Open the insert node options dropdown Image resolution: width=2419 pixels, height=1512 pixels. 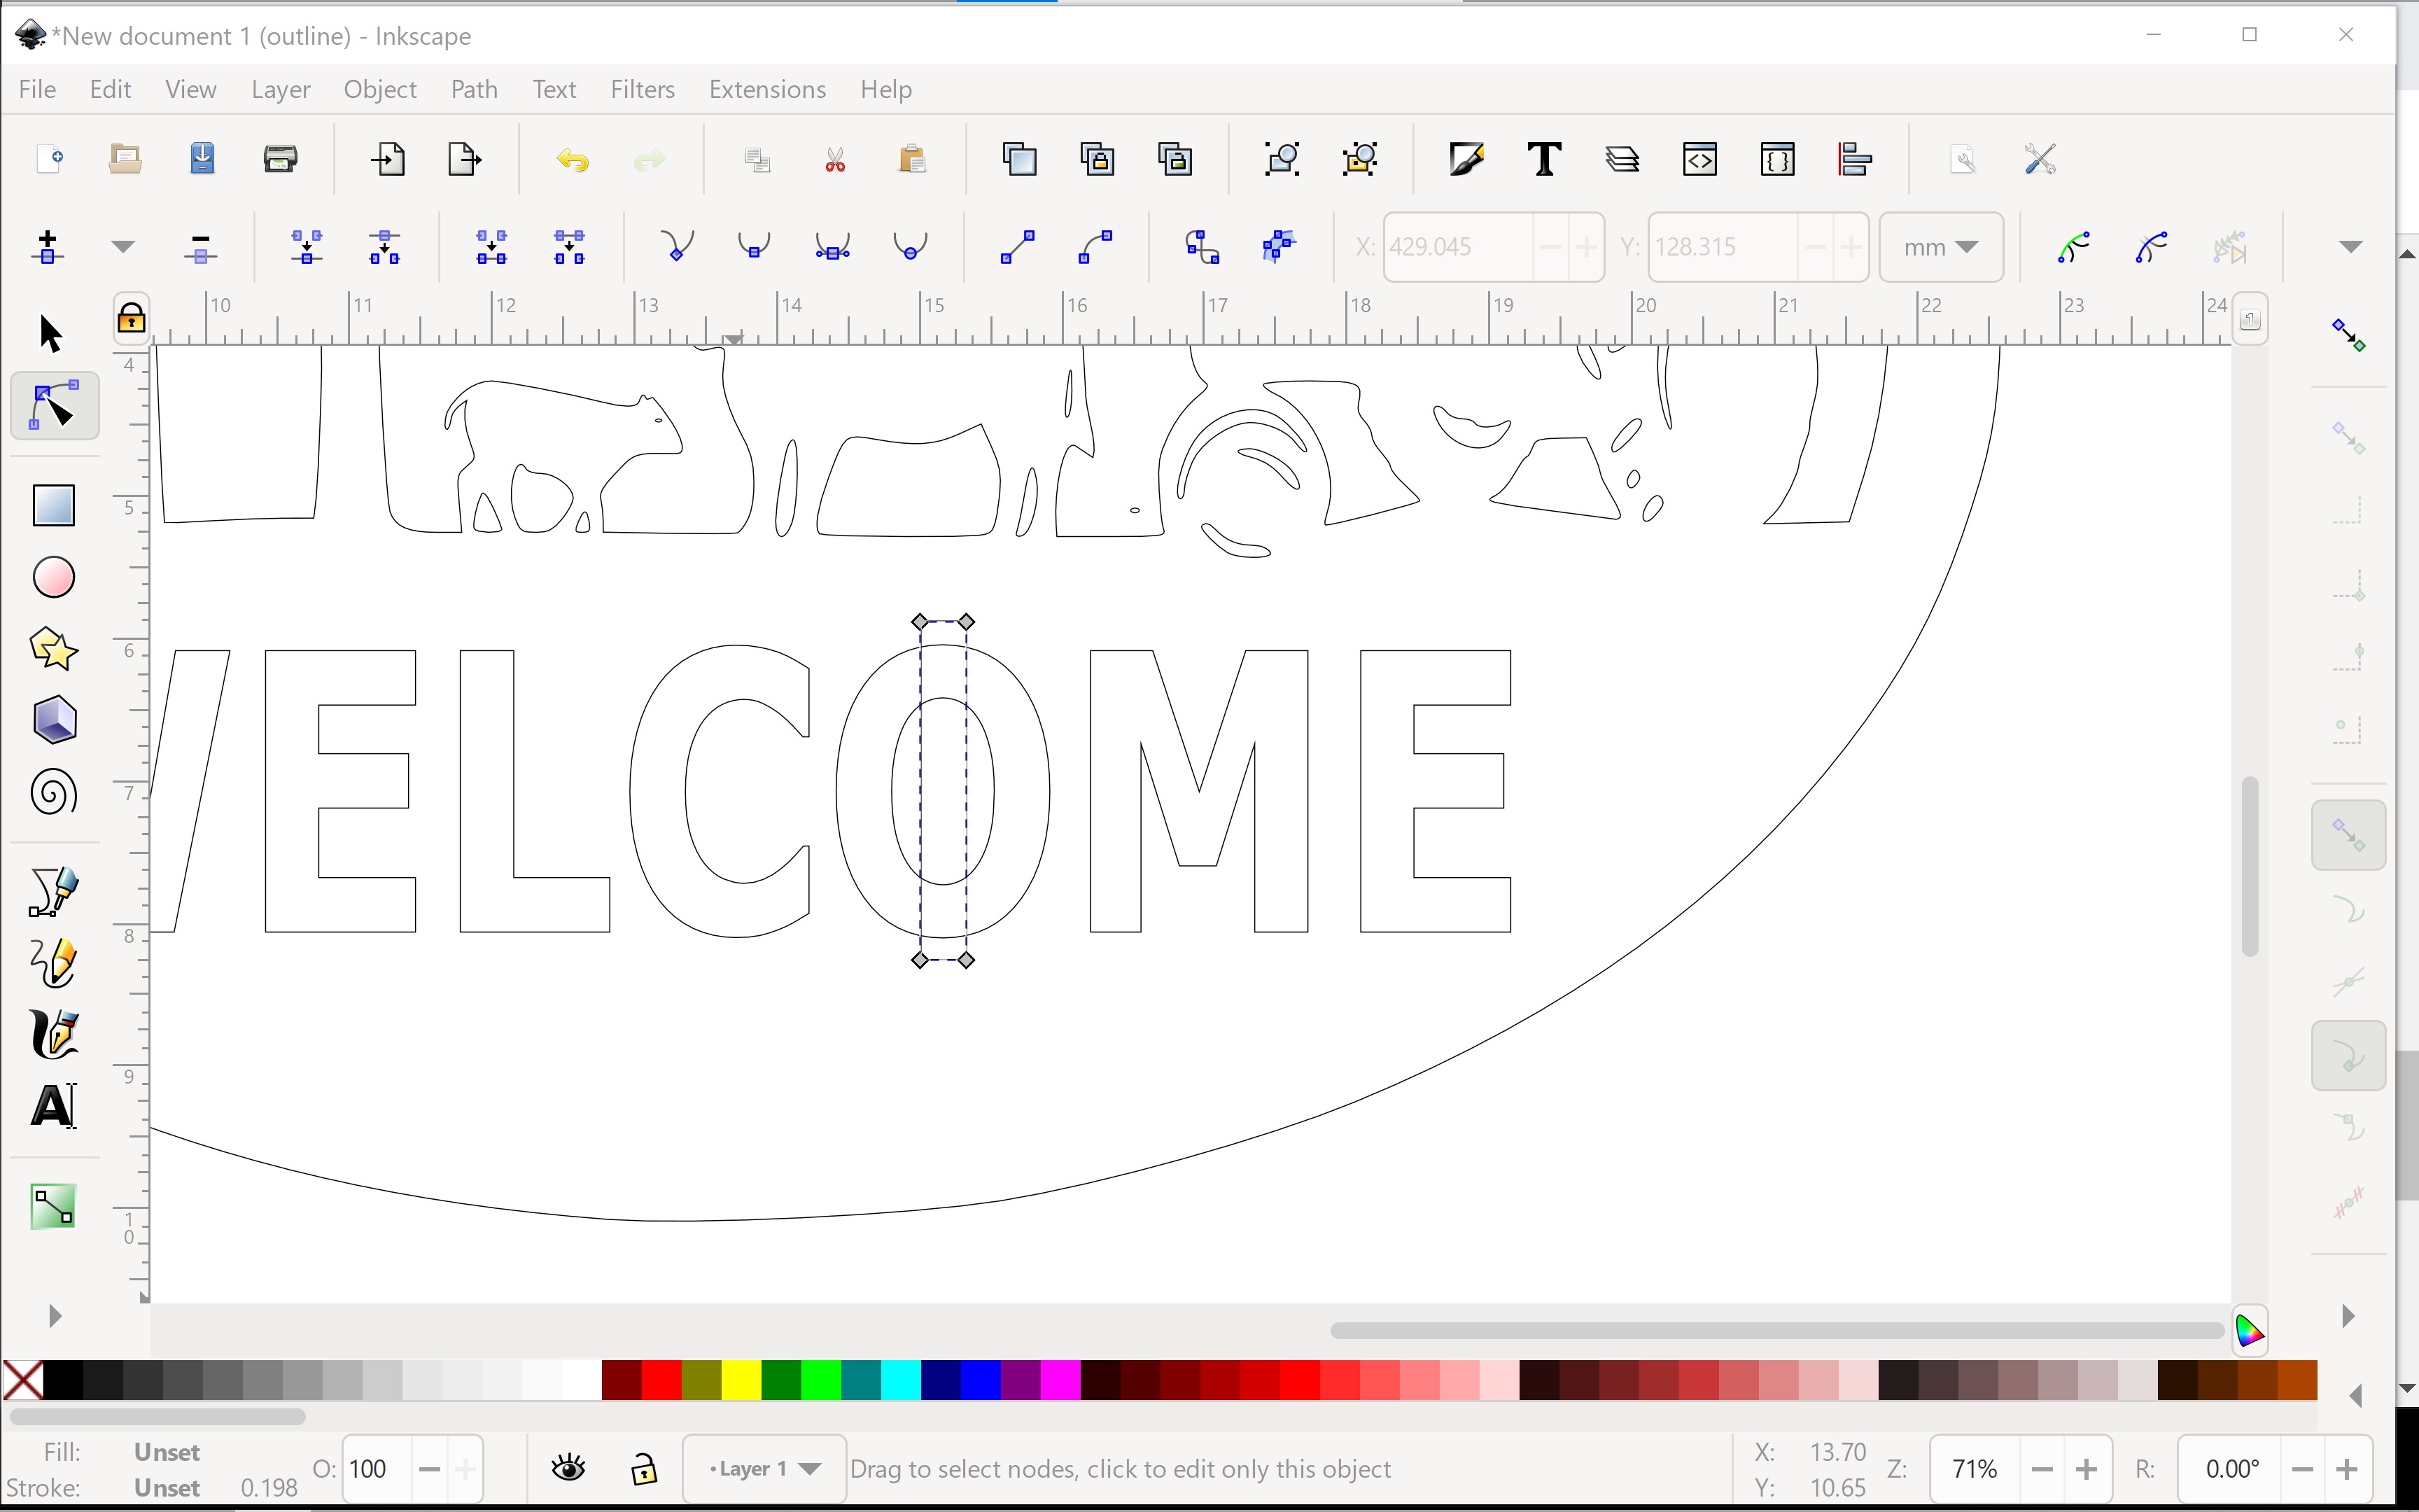pyautogui.click(x=123, y=247)
